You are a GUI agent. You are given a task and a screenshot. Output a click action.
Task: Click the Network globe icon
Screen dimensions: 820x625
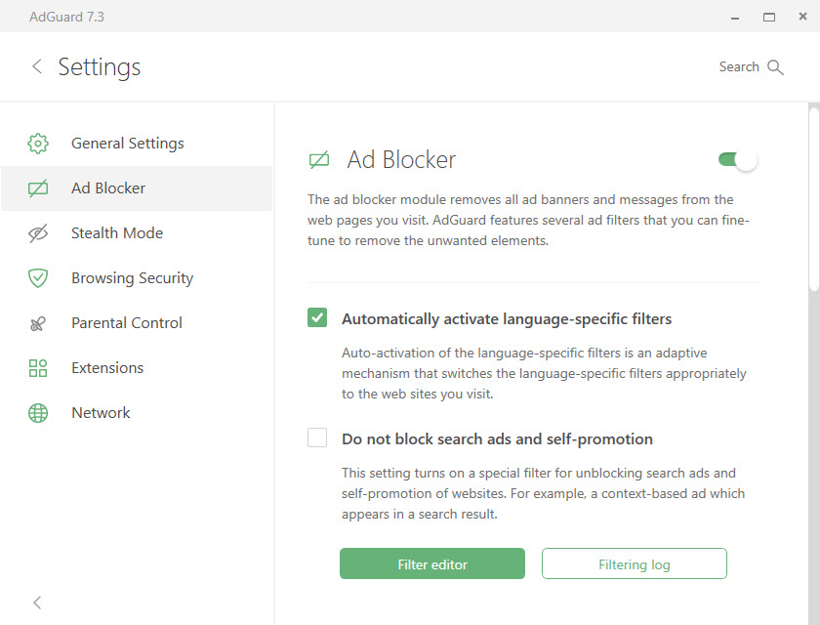(x=38, y=413)
